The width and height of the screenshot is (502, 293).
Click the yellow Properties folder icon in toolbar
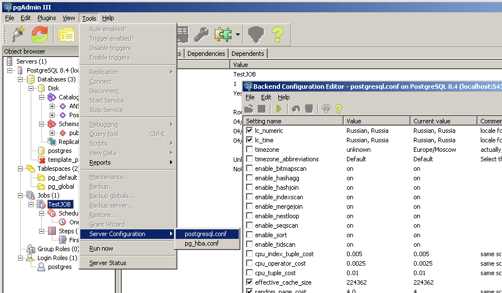click(66, 34)
